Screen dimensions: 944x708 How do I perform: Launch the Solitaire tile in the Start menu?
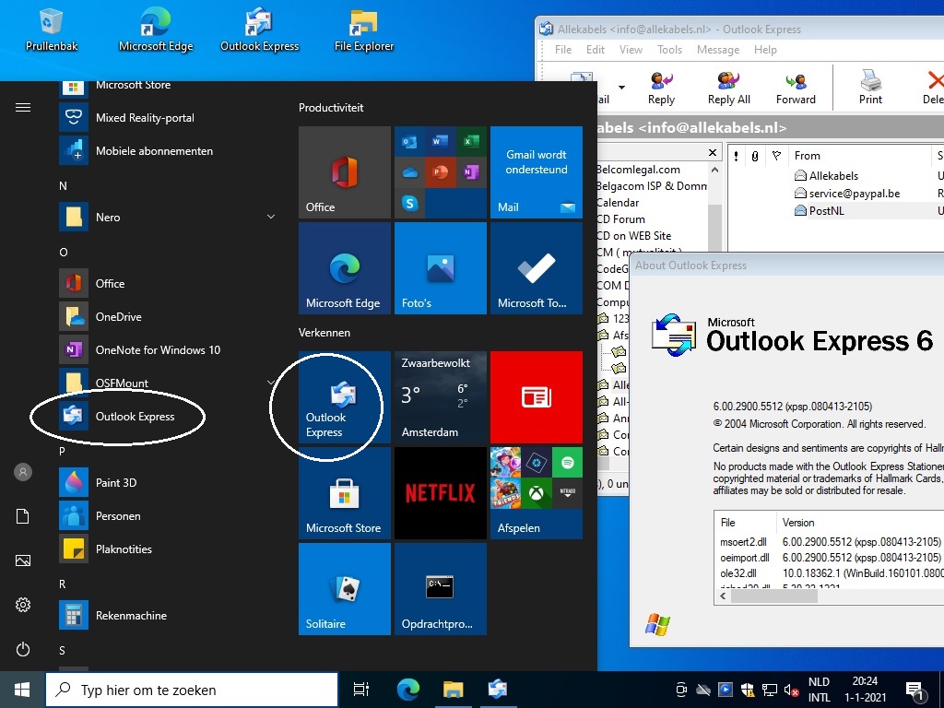click(x=344, y=589)
